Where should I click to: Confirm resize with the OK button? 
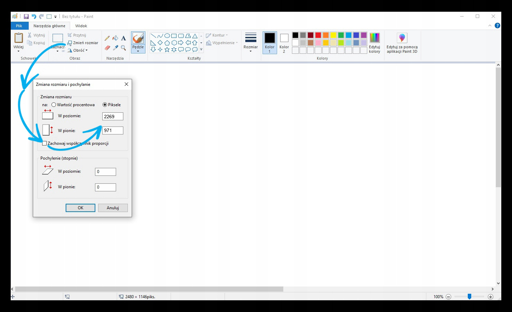(80, 208)
